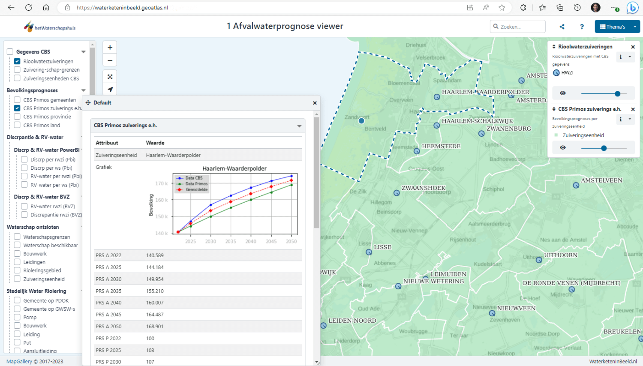Click the zoom out button on the map
643x366 pixels.
click(110, 60)
